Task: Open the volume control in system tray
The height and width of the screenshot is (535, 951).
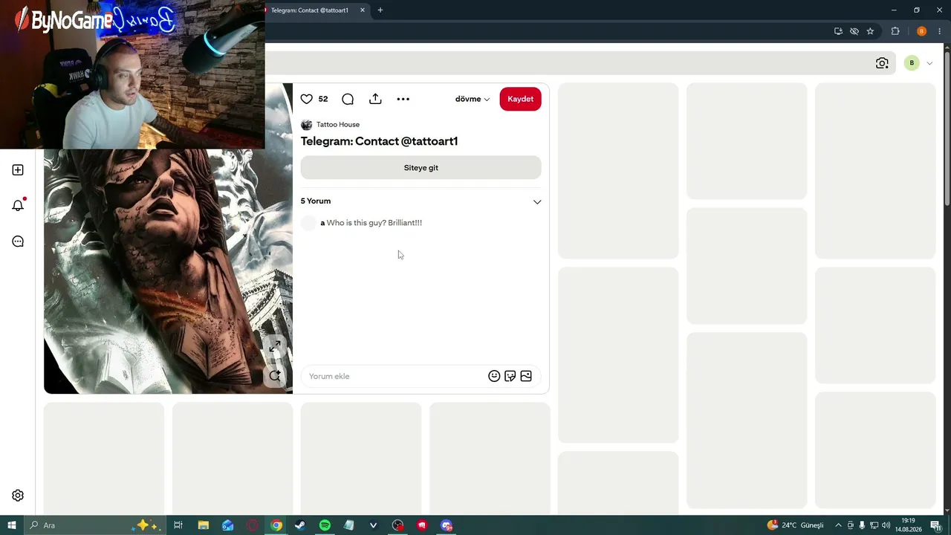Action: [886, 525]
